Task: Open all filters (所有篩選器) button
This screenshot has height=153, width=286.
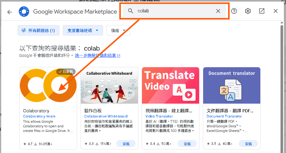Action: coord(38,30)
